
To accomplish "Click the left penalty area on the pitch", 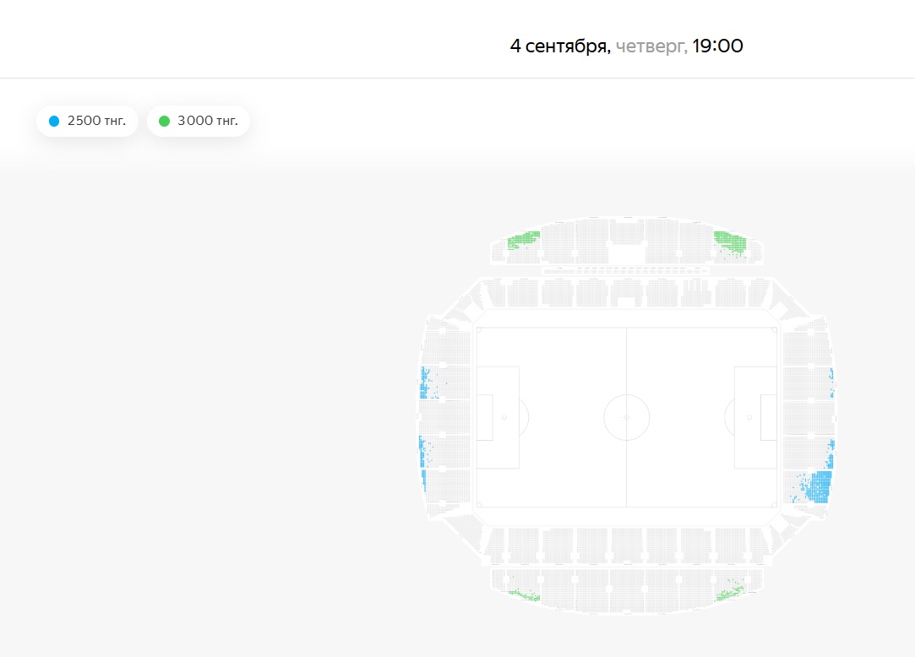I will coord(498,418).
